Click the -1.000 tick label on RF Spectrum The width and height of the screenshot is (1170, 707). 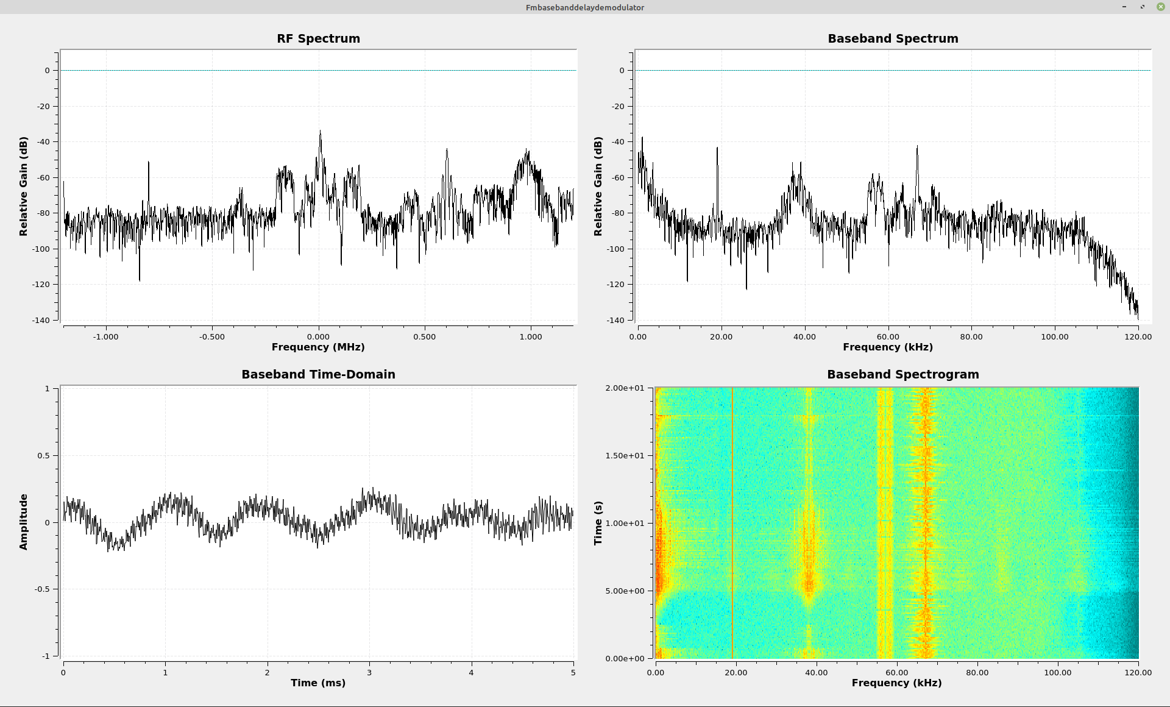(x=105, y=336)
